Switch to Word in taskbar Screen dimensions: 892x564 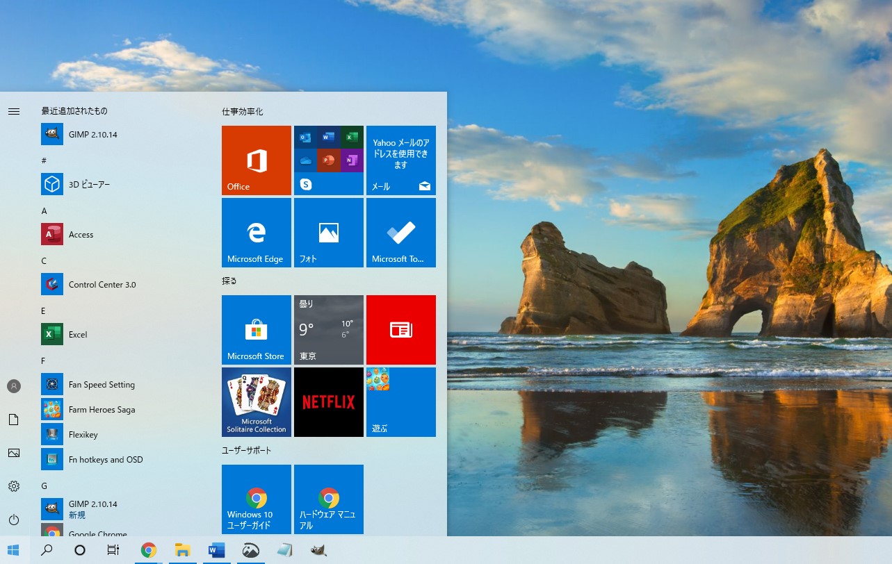(x=216, y=550)
